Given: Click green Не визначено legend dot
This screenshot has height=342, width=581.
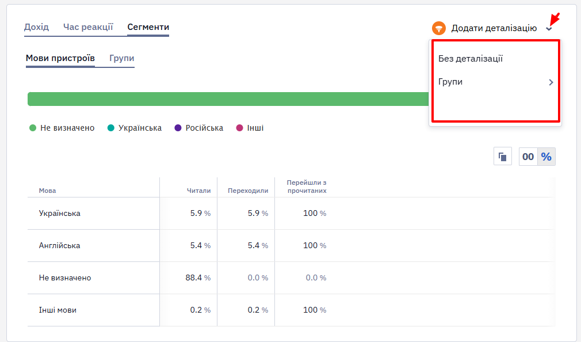Looking at the screenshot, I should (33, 128).
